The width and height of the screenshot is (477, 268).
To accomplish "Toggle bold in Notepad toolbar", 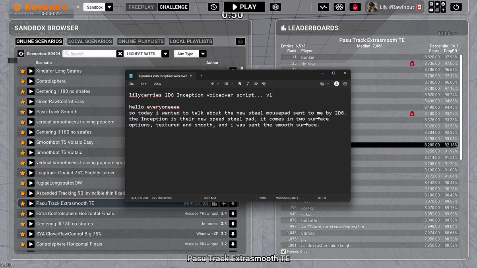I will click(240, 84).
